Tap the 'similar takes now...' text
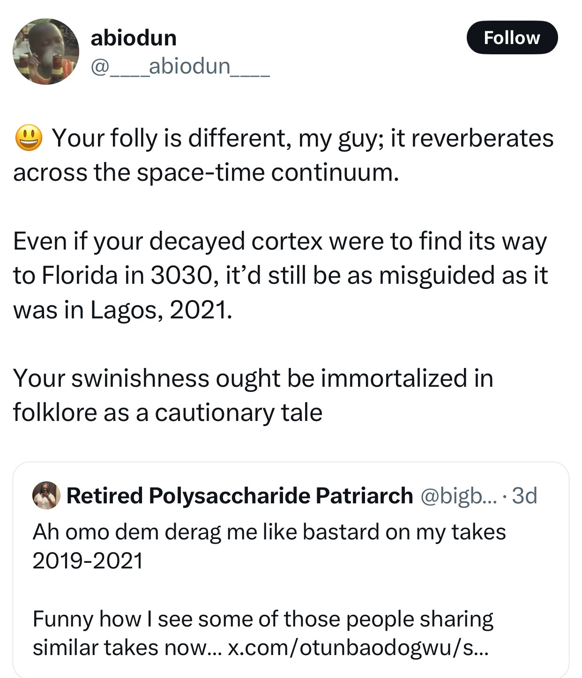The height and width of the screenshot is (678, 582). [x=127, y=648]
